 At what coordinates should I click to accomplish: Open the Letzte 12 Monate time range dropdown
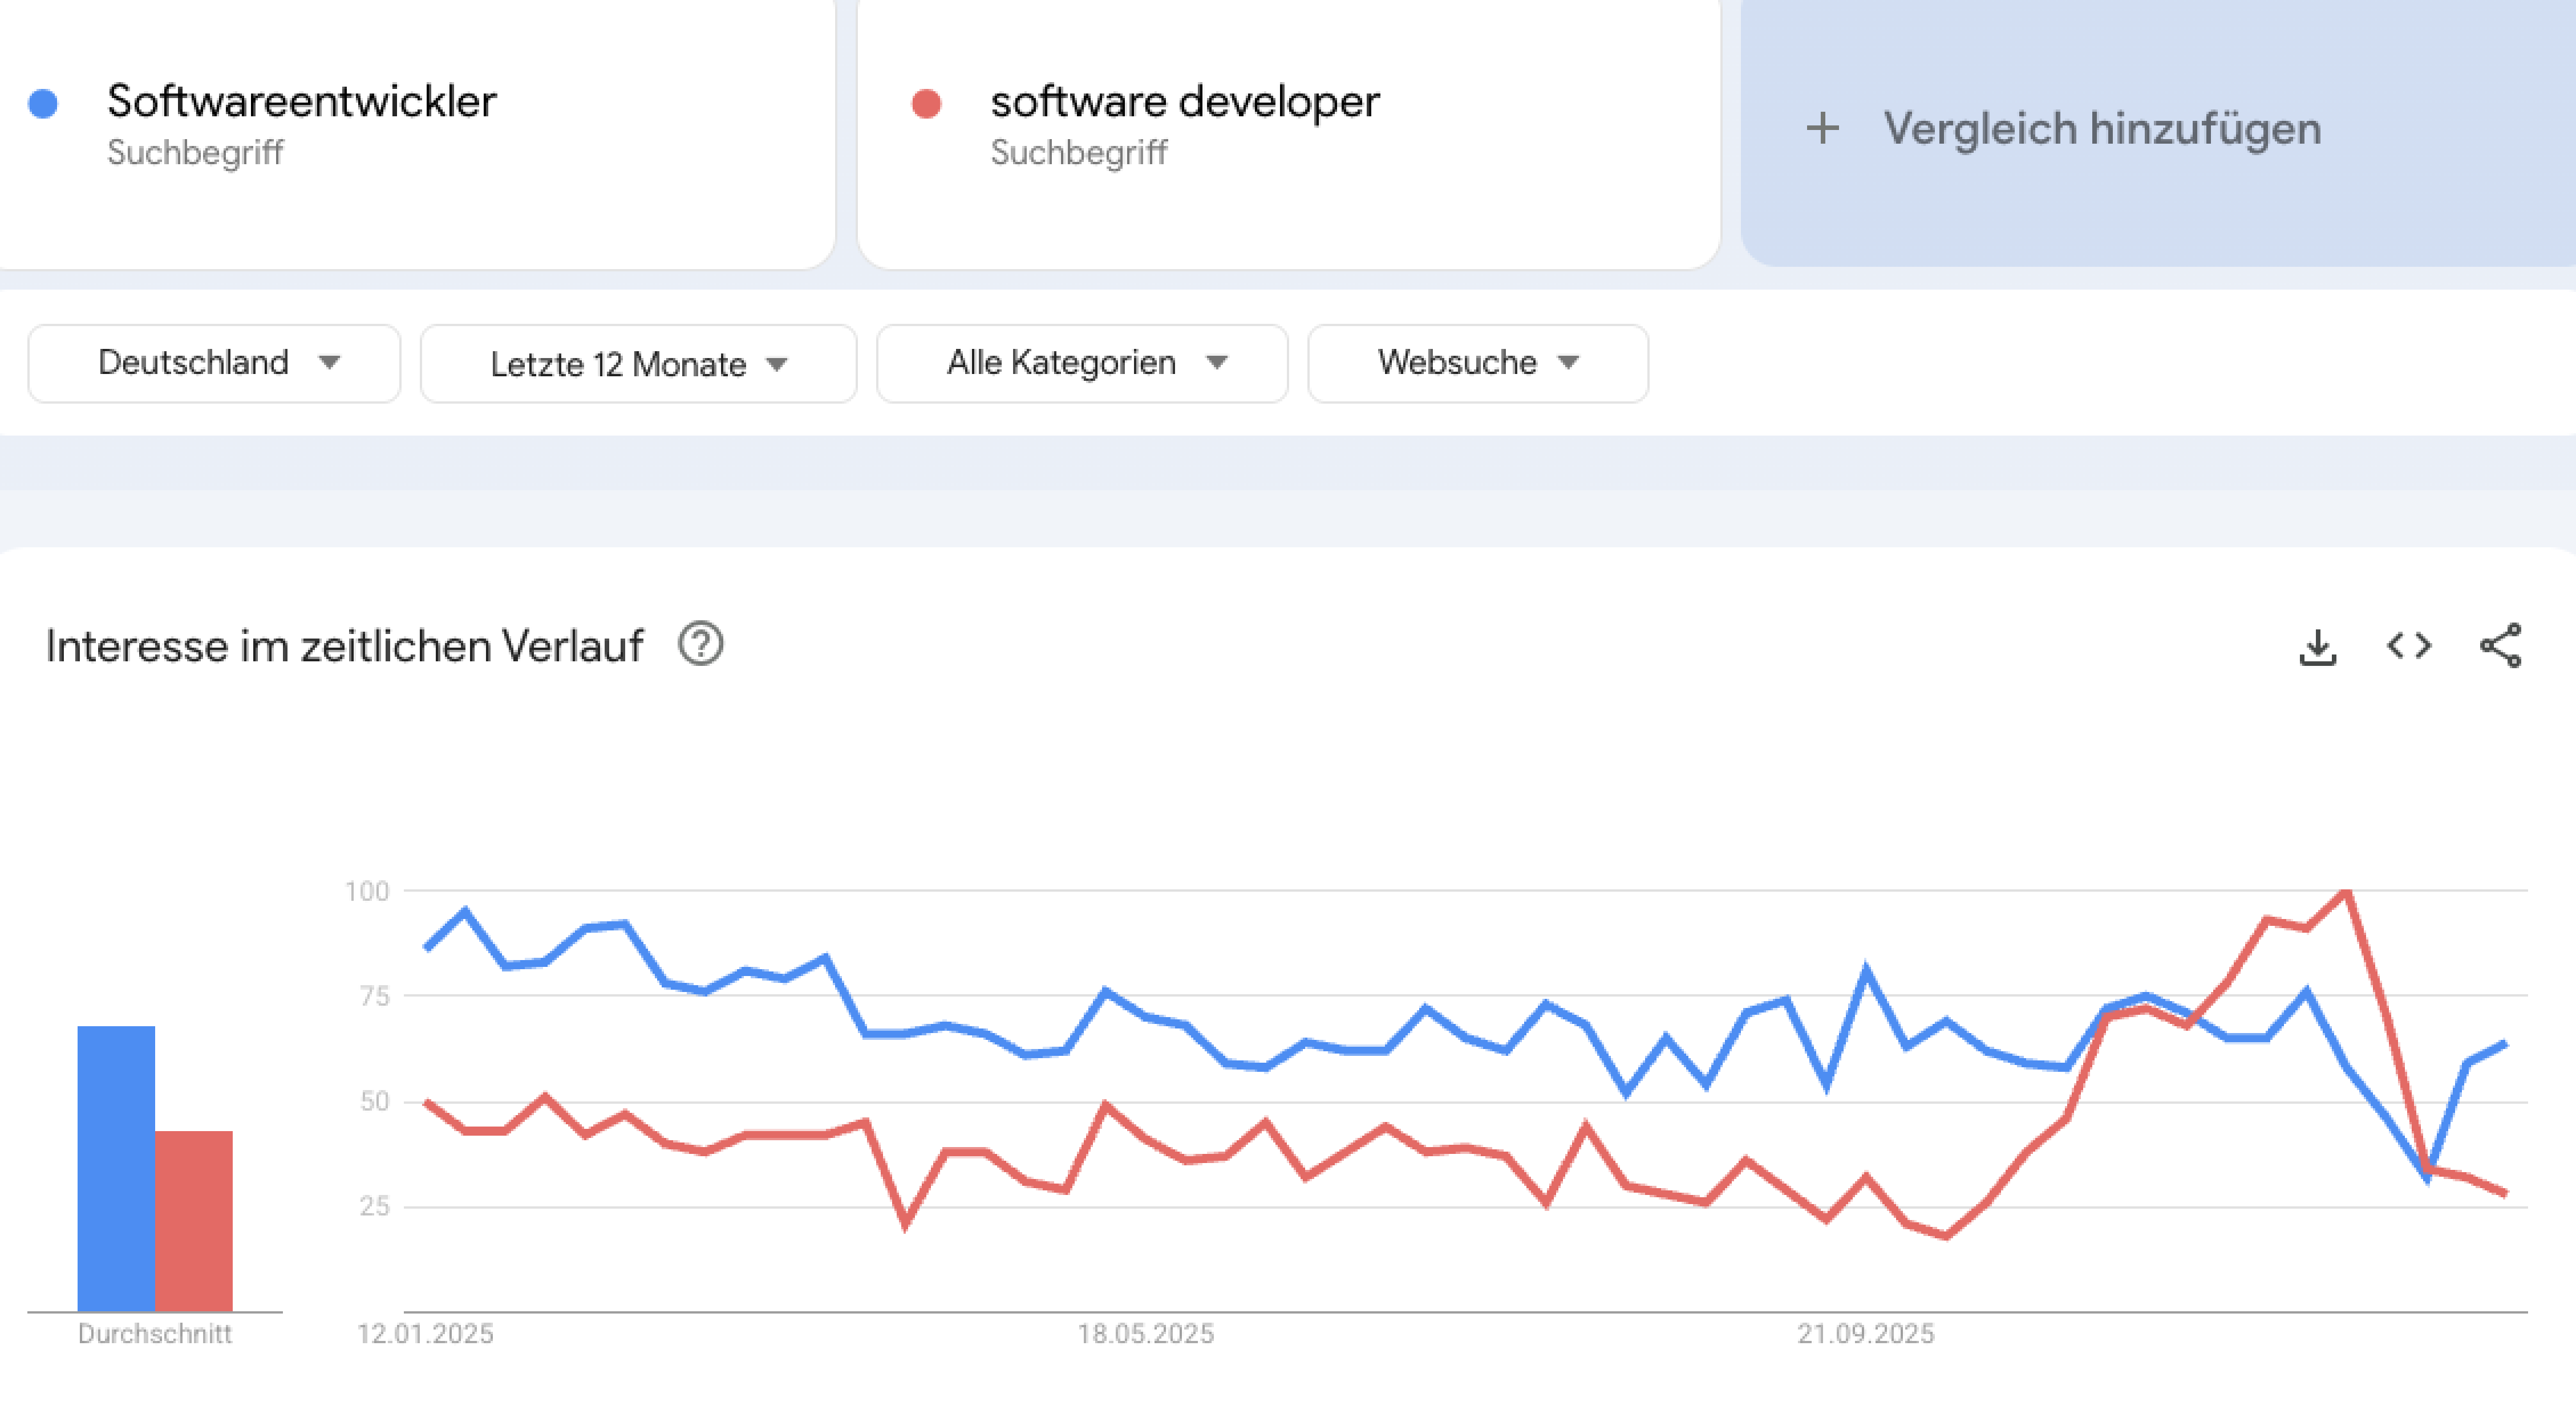(x=637, y=363)
